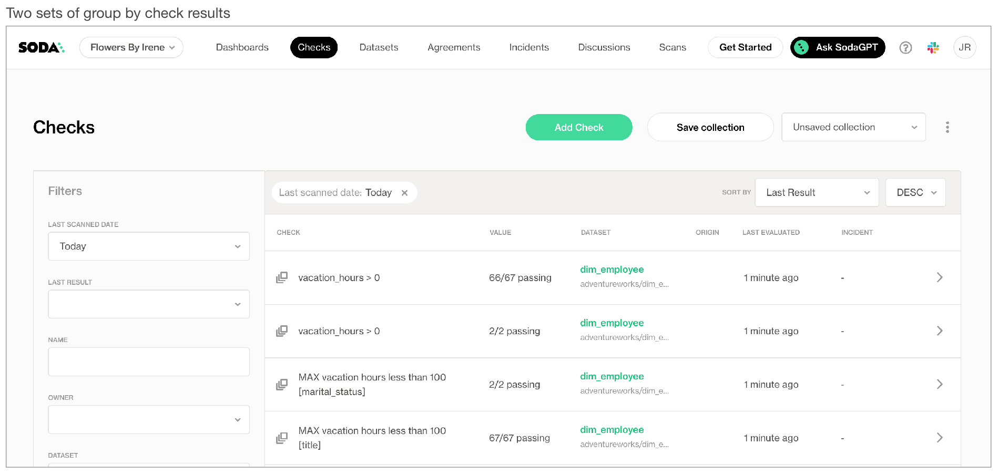998x475 pixels.
Task: Click group icon beside 66/67 passing check
Action: [282, 277]
